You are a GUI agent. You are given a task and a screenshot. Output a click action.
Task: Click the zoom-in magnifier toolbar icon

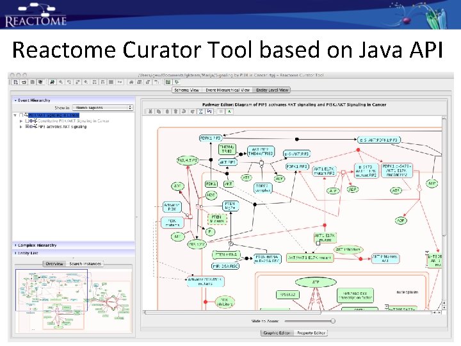click(x=61, y=83)
